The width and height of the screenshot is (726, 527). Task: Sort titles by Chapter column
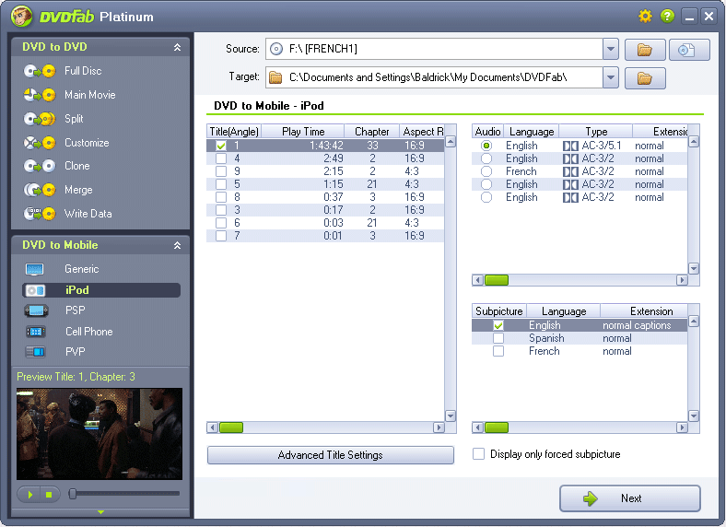pos(371,132)
